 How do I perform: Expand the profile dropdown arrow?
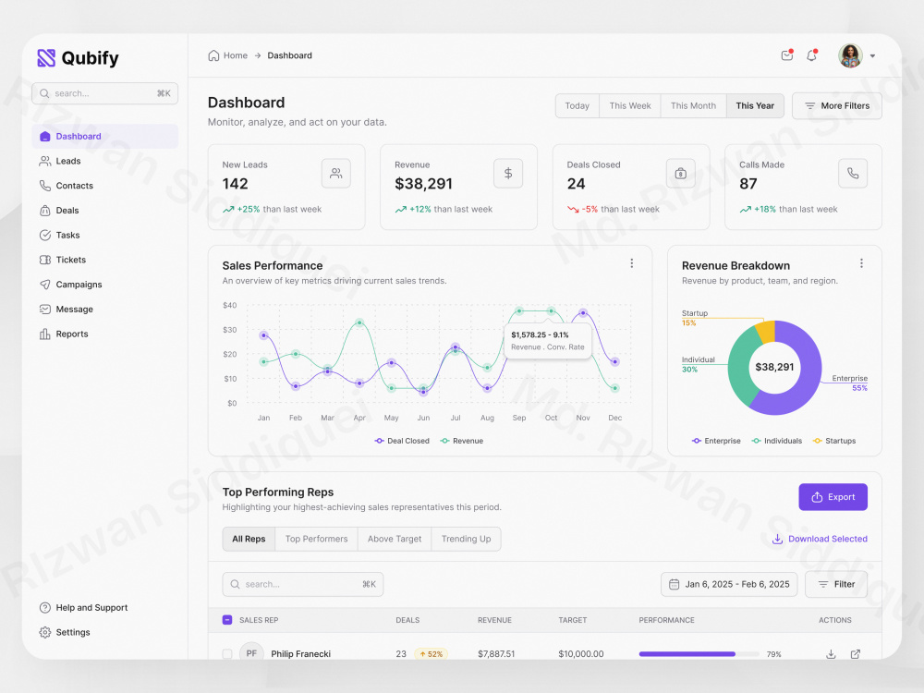873,56
